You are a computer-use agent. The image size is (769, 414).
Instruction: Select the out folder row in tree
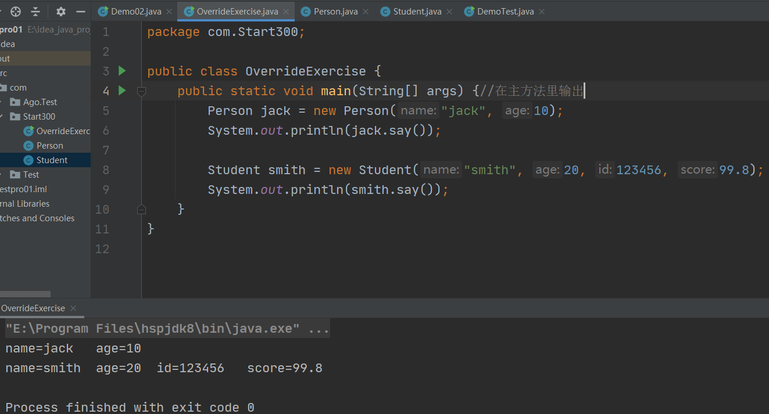pos(45,59)
